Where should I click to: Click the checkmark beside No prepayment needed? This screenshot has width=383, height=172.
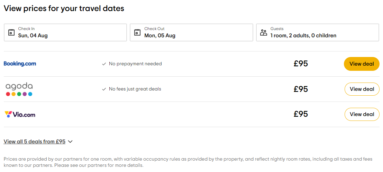[104, 64]
